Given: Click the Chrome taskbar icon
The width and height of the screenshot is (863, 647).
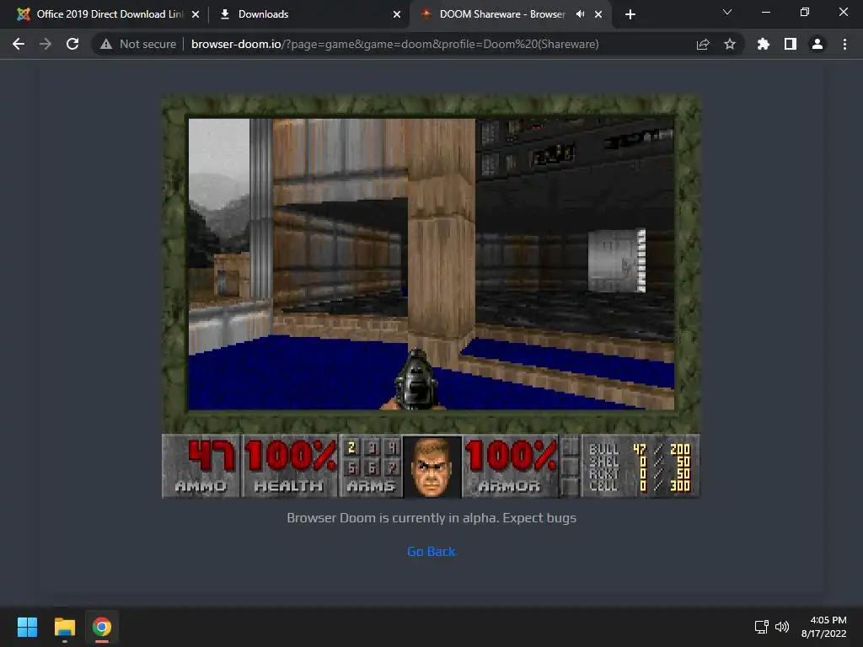Looking at the screenshot, I should [102, 627].
